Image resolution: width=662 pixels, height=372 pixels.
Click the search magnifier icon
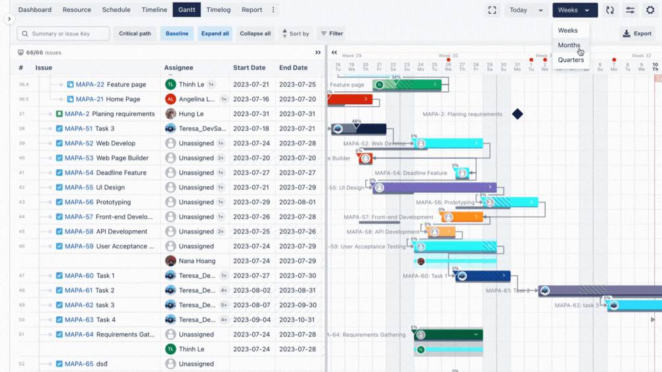[25, 33]
